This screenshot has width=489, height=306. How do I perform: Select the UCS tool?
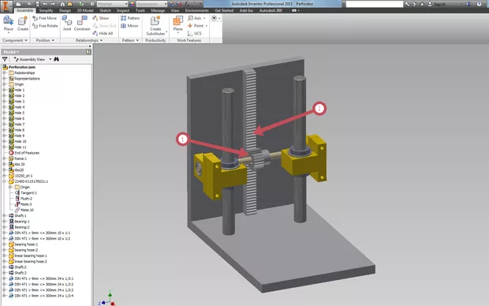(x=195, y=33)
